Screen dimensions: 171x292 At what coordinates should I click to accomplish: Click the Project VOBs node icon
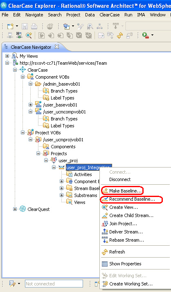(x=30, y=132)
